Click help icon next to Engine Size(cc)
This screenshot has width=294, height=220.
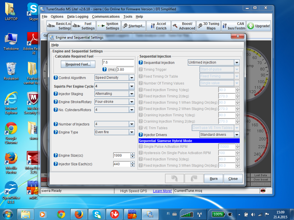(x=56, y=155)
